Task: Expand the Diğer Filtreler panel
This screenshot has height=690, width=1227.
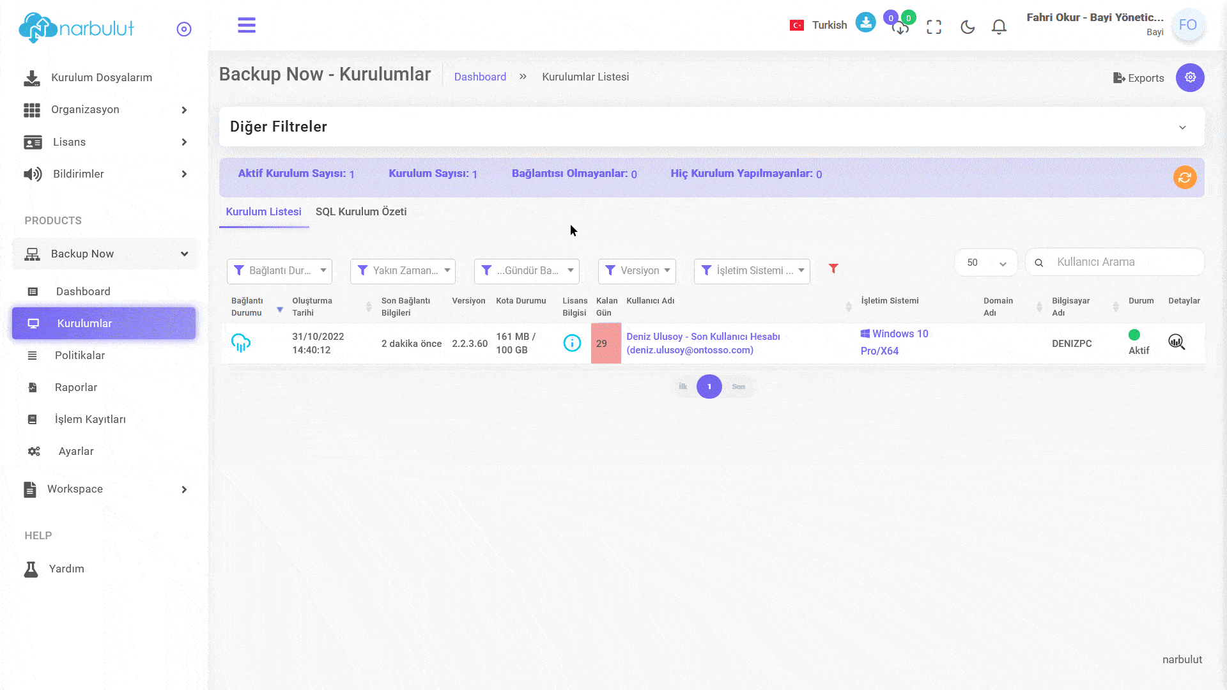Action: point(712,126)
